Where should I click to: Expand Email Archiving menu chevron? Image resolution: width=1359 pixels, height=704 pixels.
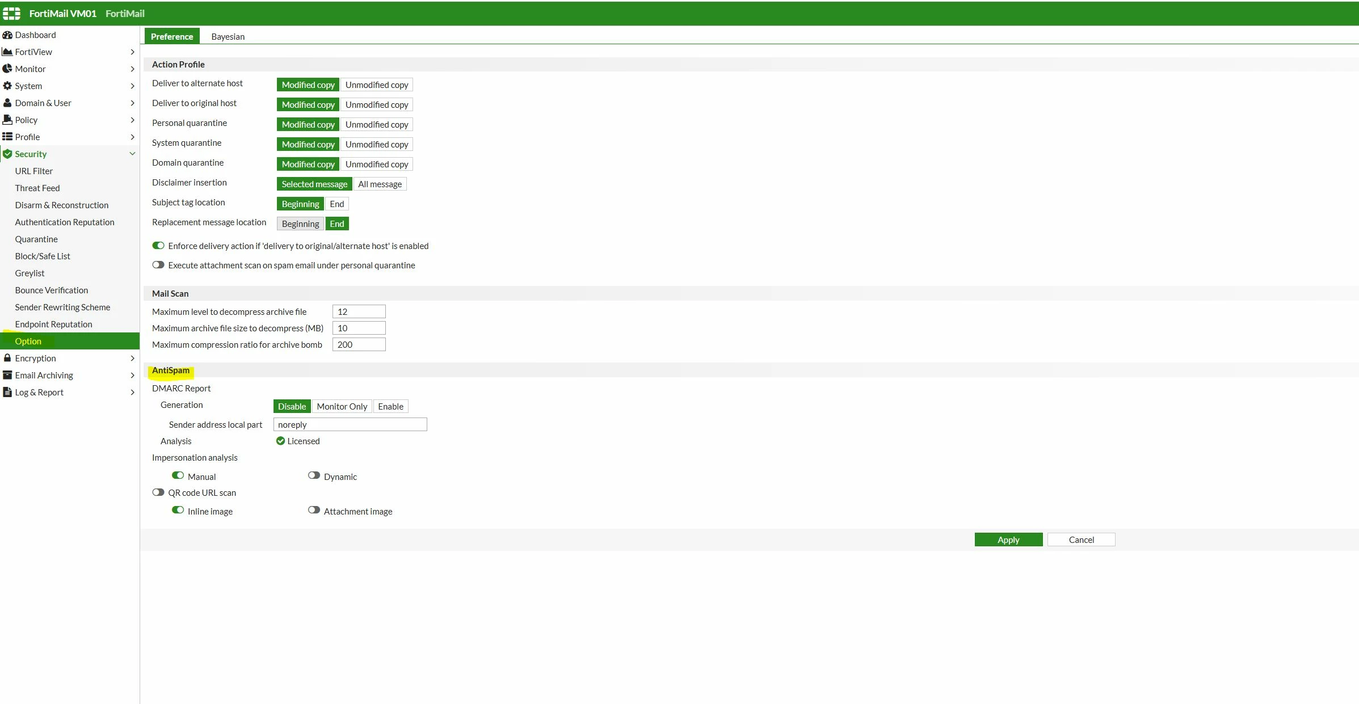click(x=132, y=375)
